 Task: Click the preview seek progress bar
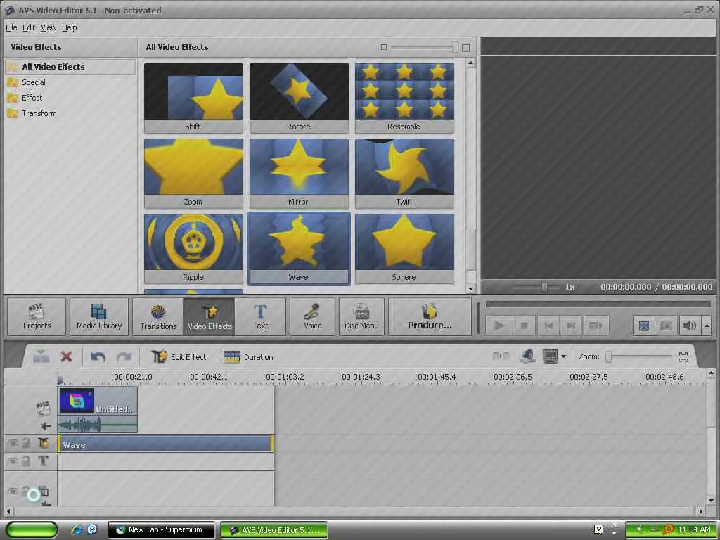[598, 304]
